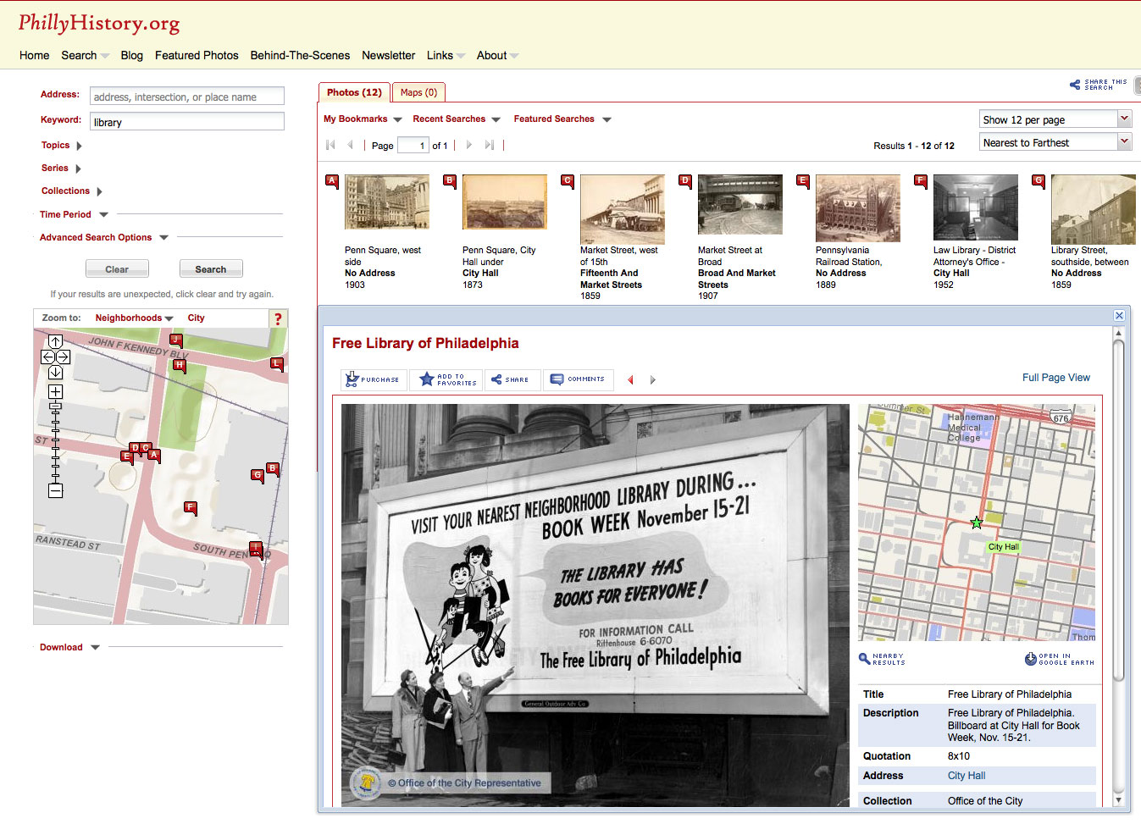The width and height of the screenshot is (1141, 824).
Task: Zoom out on the search map
Action: (55, 490)
